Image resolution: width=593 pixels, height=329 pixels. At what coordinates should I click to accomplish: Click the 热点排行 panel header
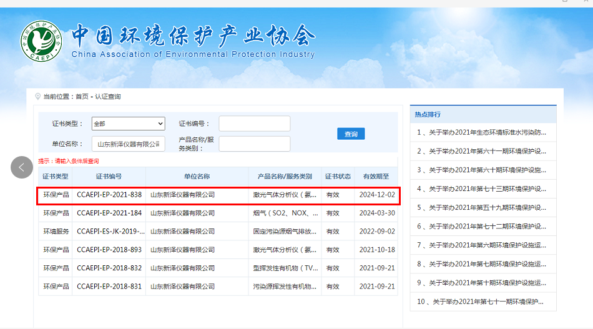click(428, 114)
